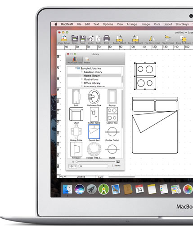The height and width of the screenshot is (235, 193).
Task: Select Home library in the list
Action: 94,75
